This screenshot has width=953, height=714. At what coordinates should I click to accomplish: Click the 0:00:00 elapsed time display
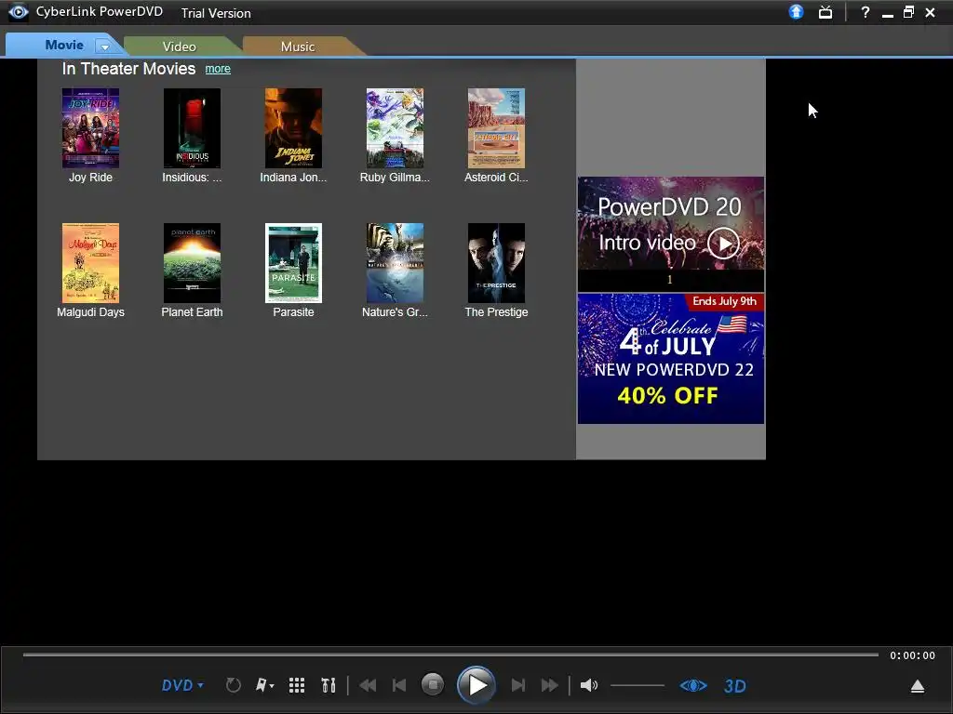point(912,655)
